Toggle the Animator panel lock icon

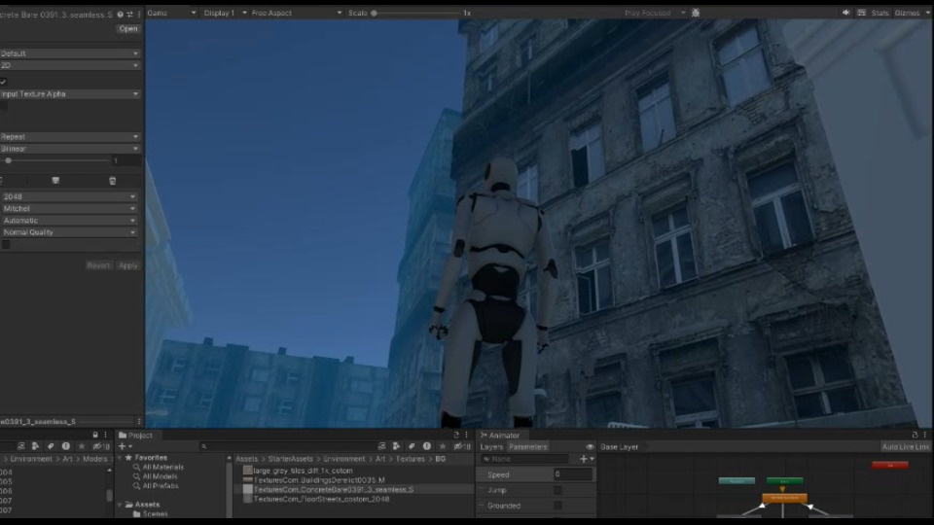point(915,436)
